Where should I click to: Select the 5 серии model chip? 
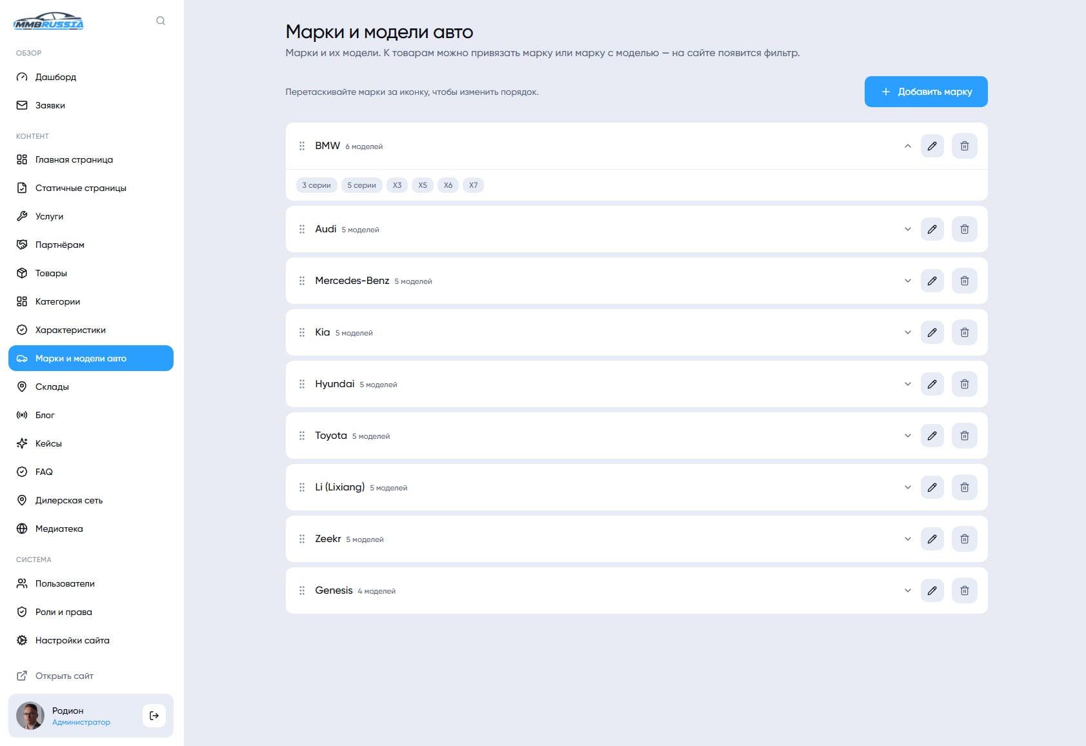(x=361, y=185)
